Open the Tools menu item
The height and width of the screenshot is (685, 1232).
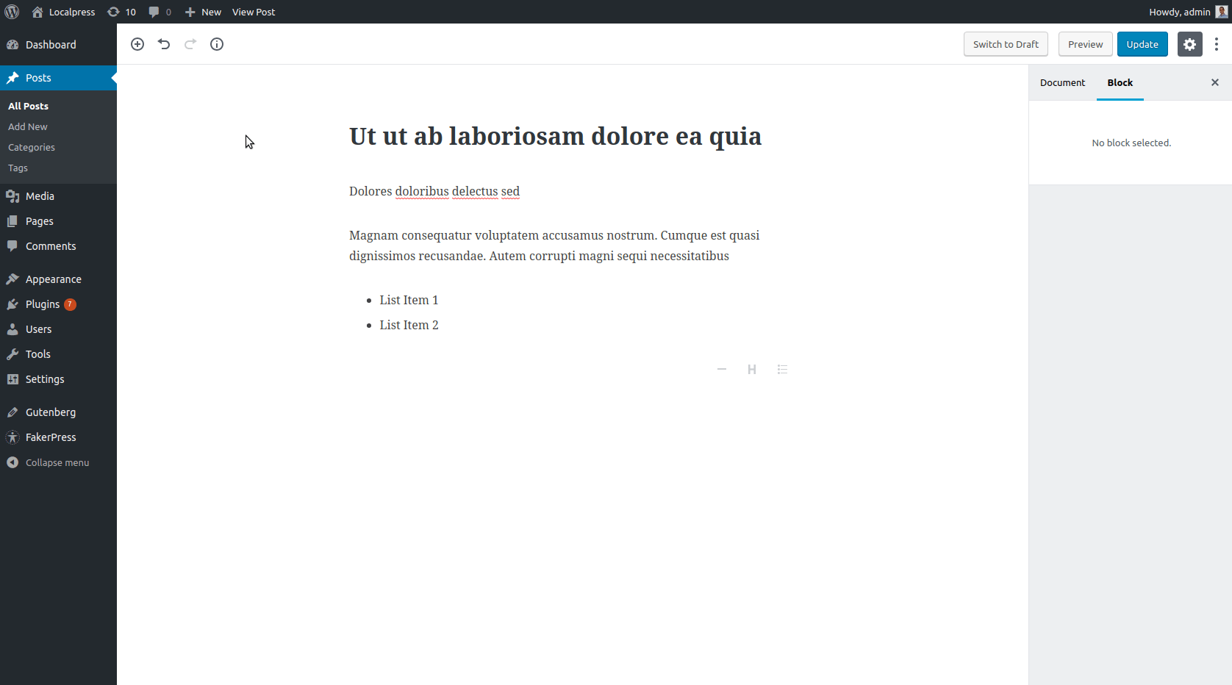[58, 354]
